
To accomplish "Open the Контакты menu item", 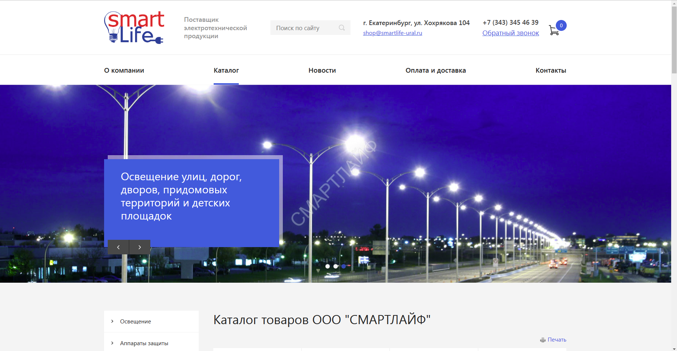I will point(551,70).
